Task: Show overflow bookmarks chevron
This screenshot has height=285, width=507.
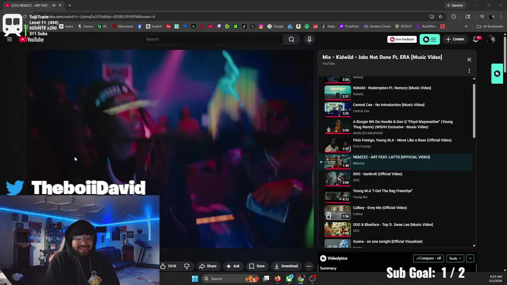Action: 466,27
